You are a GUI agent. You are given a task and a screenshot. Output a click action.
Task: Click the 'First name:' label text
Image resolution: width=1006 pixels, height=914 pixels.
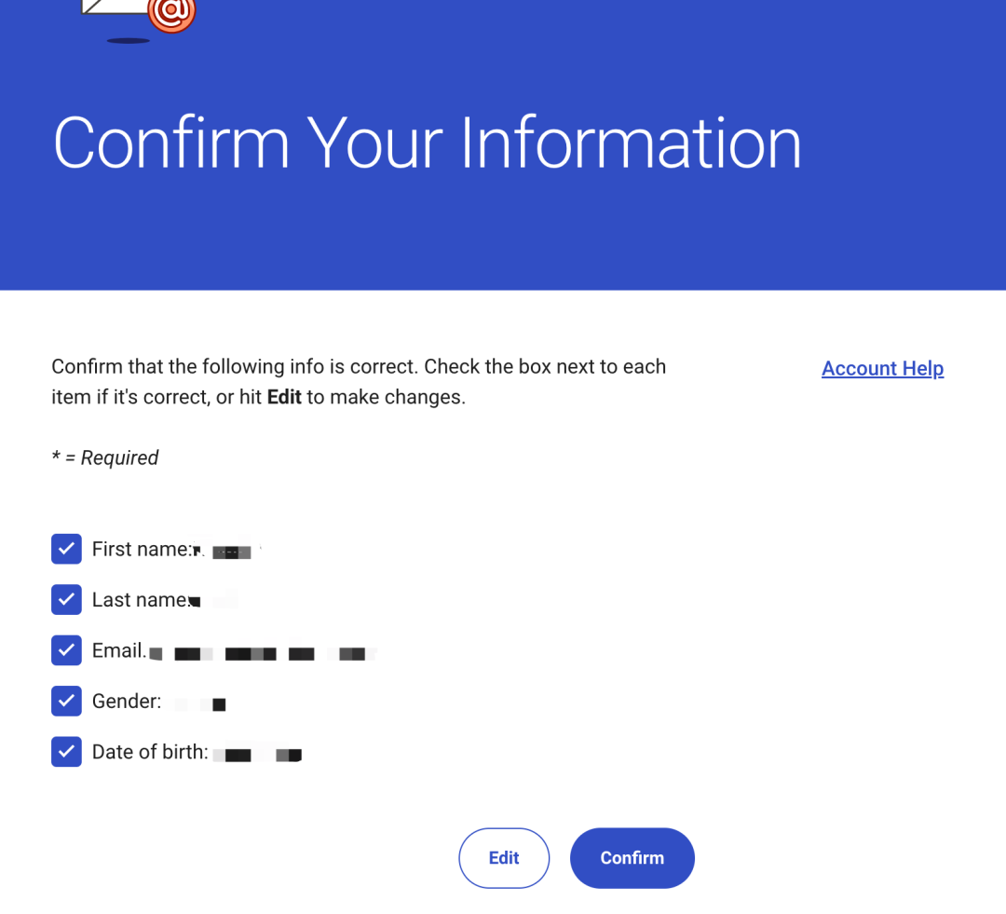pyautogui.click(x=142, y=550)
